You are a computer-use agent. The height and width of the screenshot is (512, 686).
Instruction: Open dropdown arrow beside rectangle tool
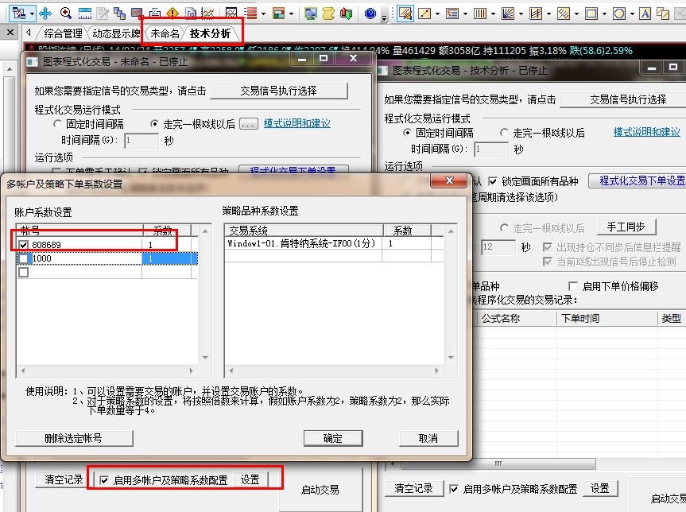[603, 14]
